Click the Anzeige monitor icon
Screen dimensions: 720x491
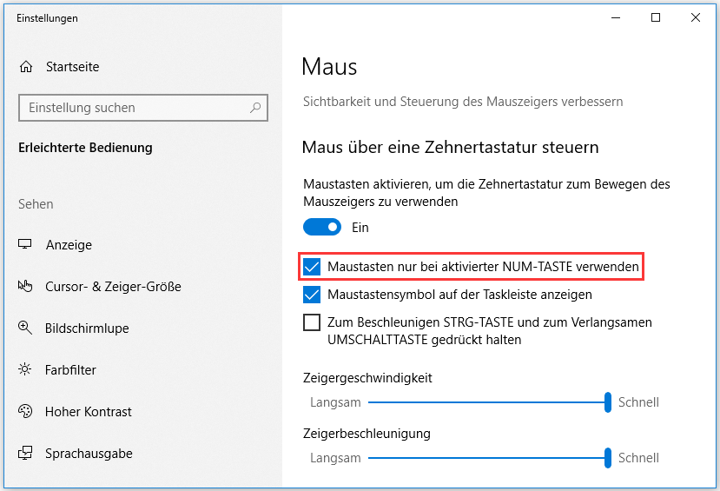pyautogui.click(x=25, y=244)
